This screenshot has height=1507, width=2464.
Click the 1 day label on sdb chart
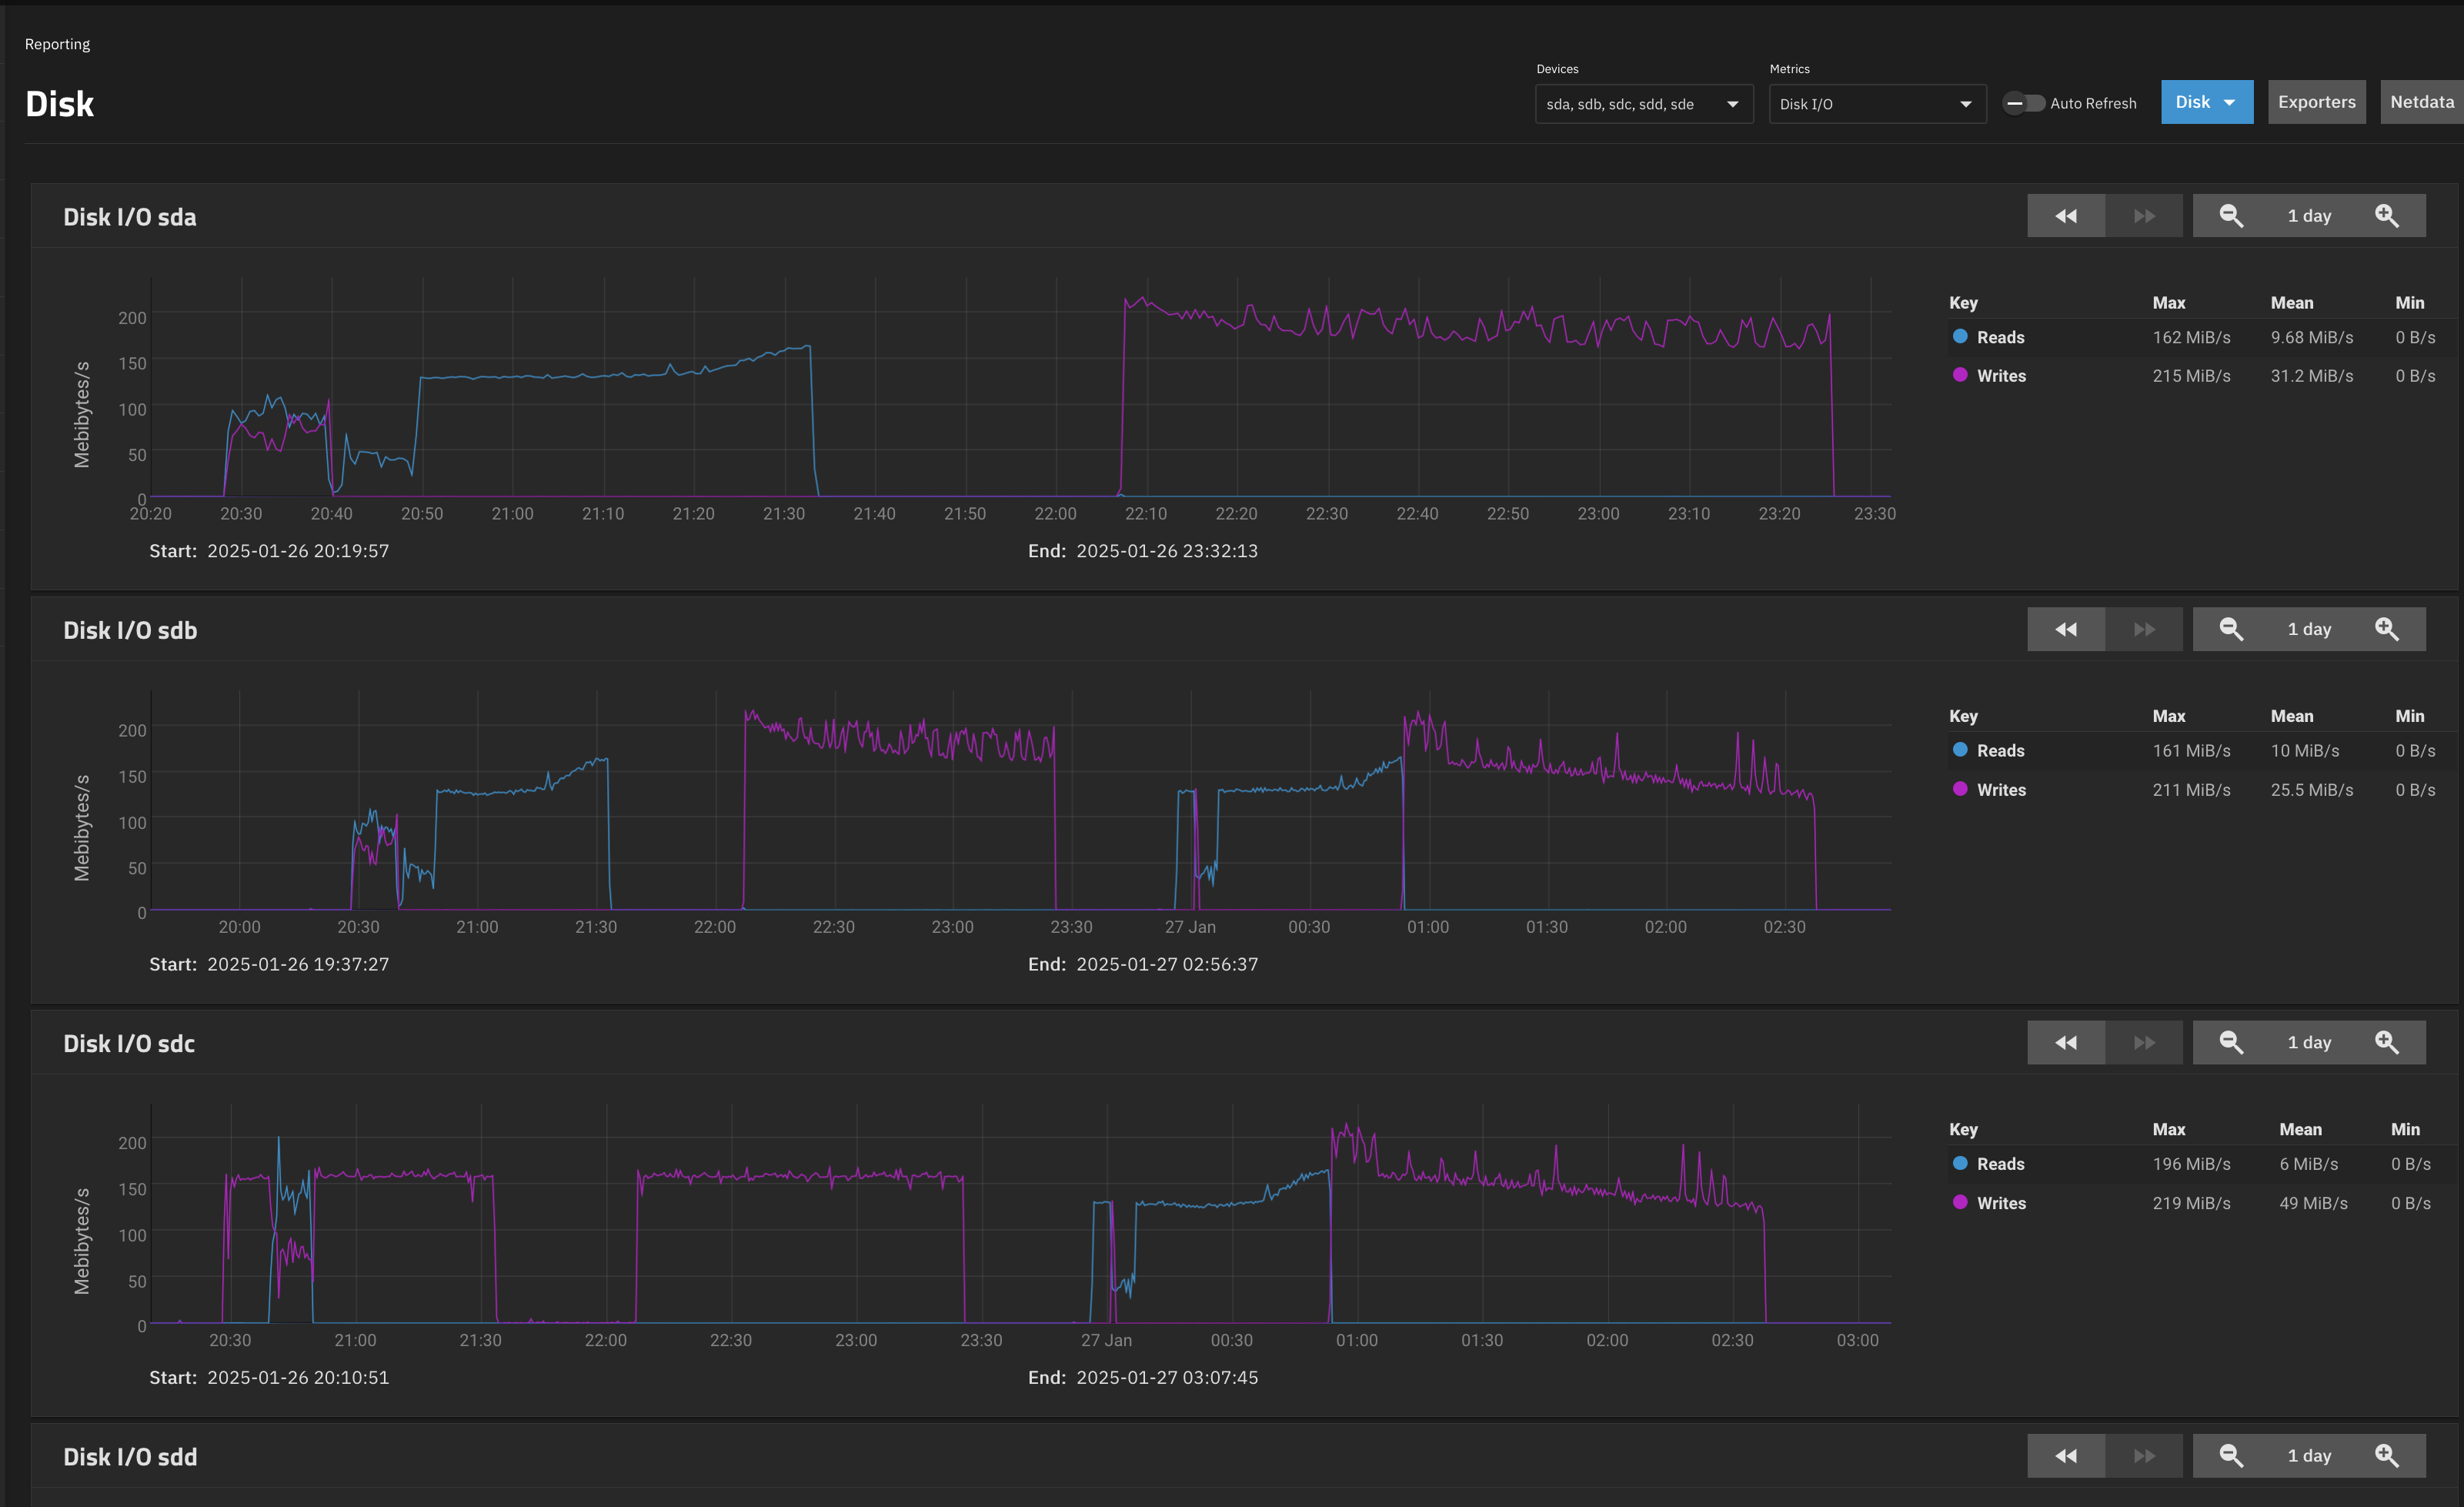(2309, 629)
